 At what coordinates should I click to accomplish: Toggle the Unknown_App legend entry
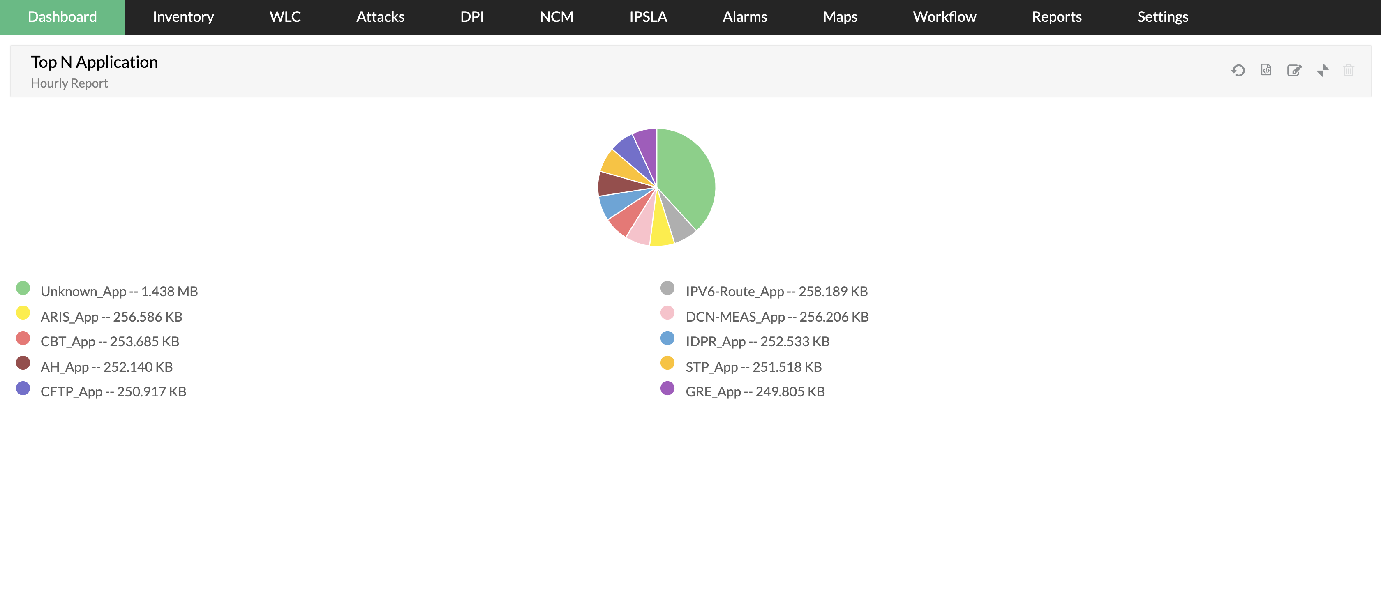point(119,291)
